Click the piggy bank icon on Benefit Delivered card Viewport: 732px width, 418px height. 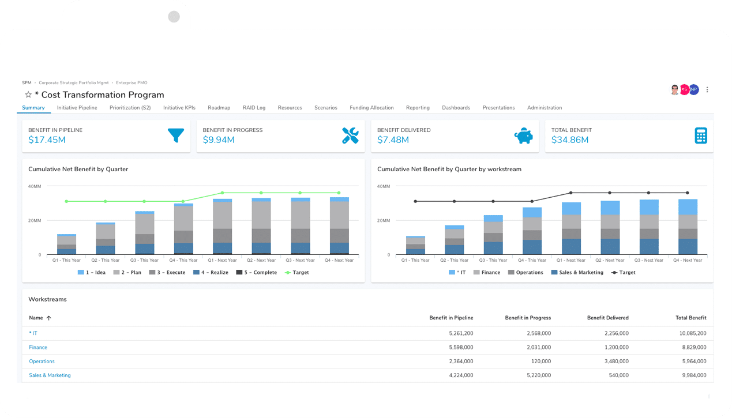tap(524, 135)
